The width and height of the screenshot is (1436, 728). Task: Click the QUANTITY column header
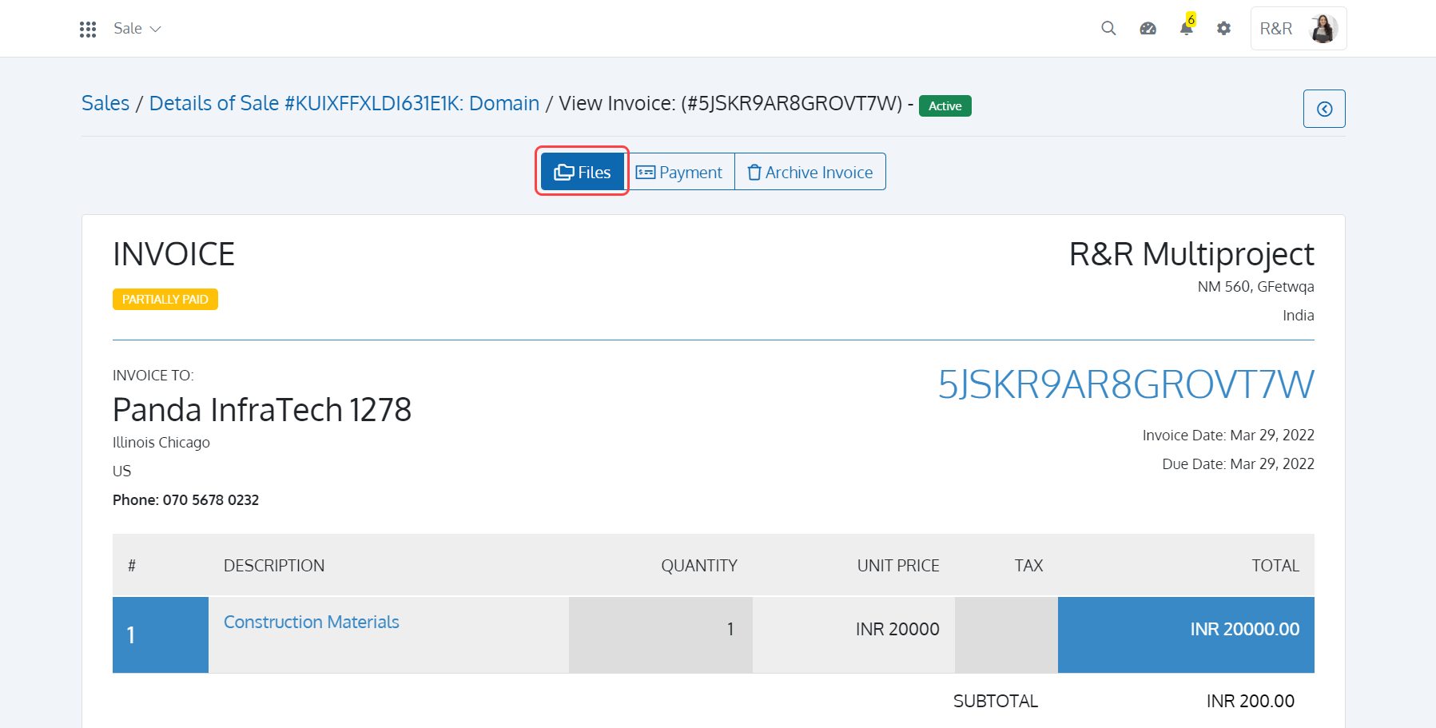699,566
